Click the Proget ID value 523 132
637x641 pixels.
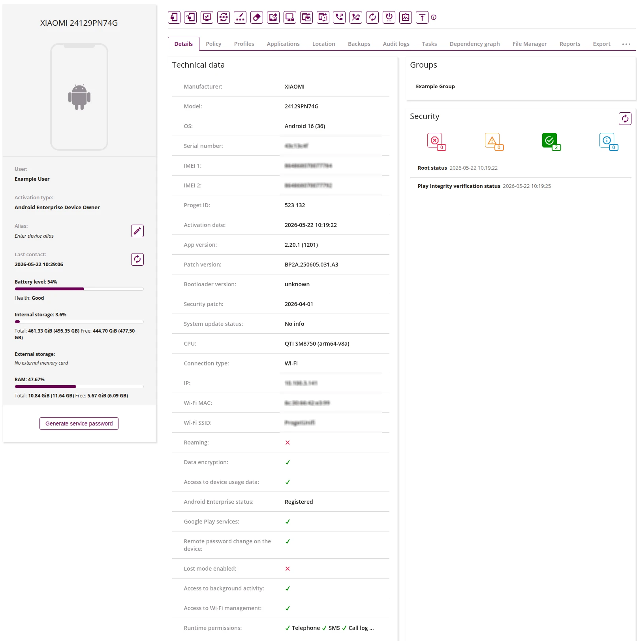(x=295, y=205)
